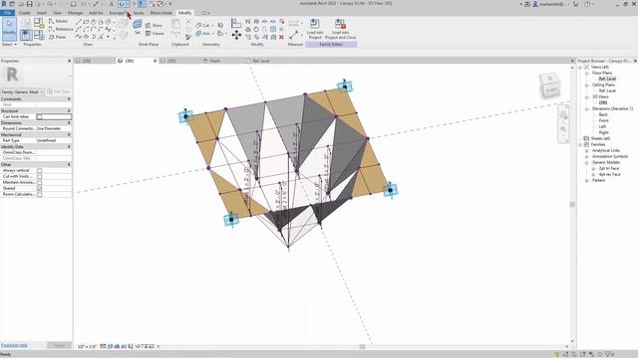Expand Pattern tree node
The width and height of the screenshot is (638, 358).
click(x=587, y=180)
